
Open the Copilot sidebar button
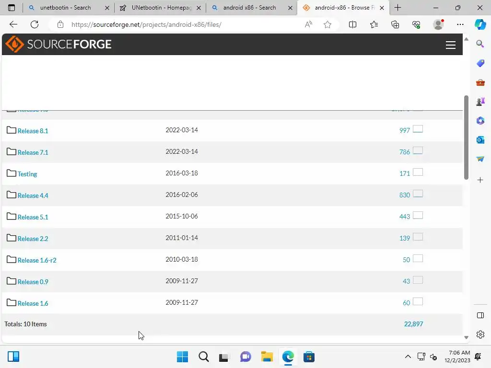click(x=480, y=24)
